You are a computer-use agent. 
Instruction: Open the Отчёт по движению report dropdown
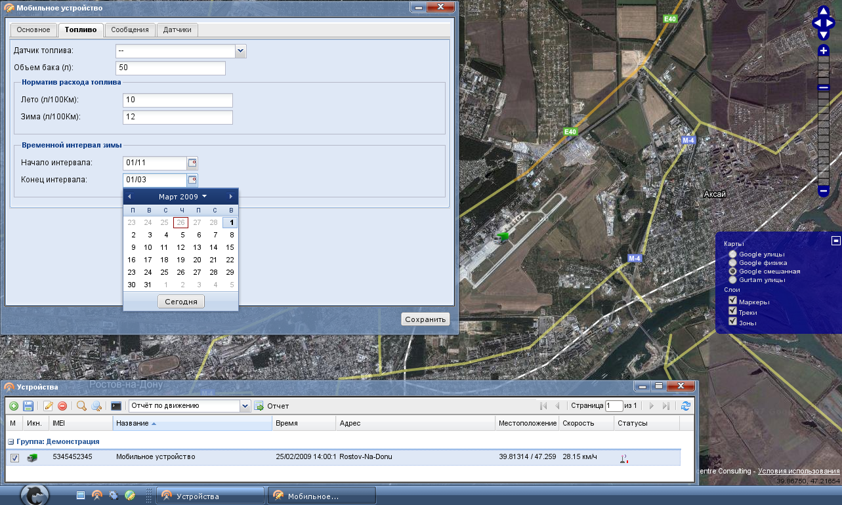click(x=245, y=406)
